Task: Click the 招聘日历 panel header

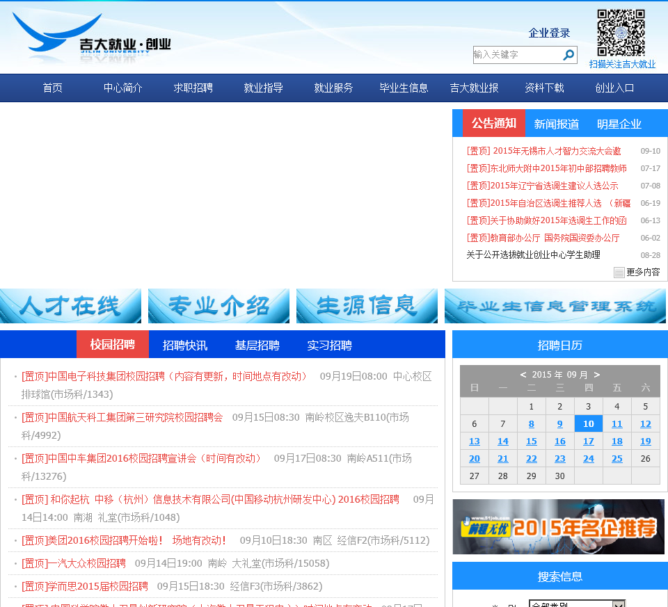Action: pos(559,345)
